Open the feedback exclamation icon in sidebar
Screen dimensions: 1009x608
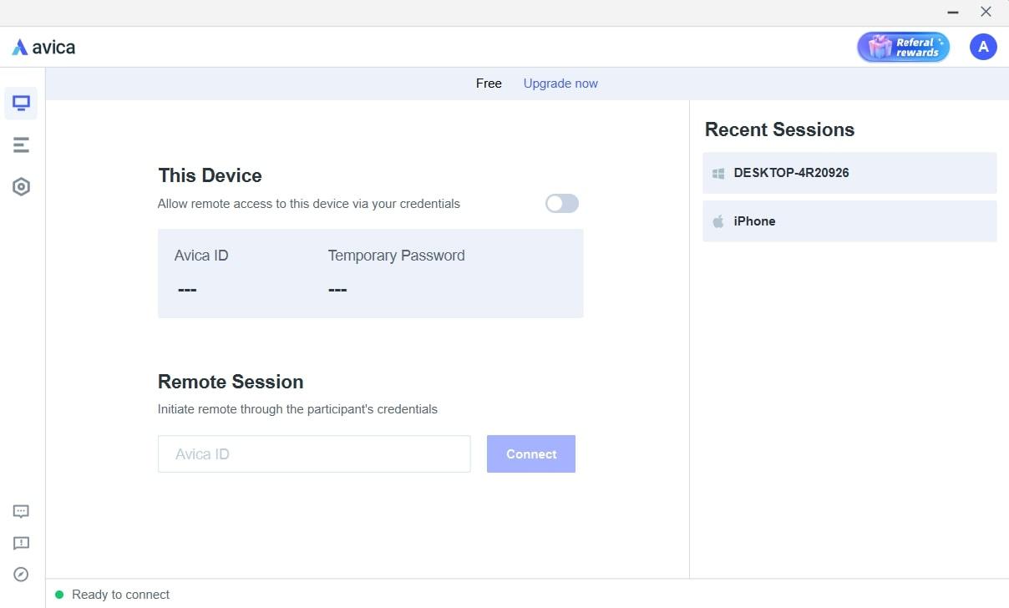22,543
